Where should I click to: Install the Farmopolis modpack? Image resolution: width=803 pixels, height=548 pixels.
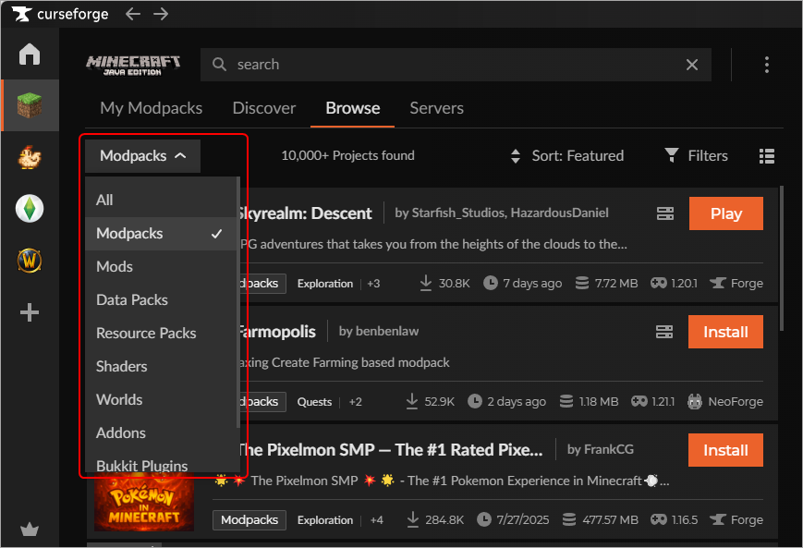pos(725,332)
